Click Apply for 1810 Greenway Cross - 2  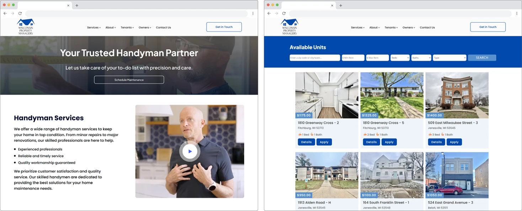pyautogui.click(x=324, y=142)
